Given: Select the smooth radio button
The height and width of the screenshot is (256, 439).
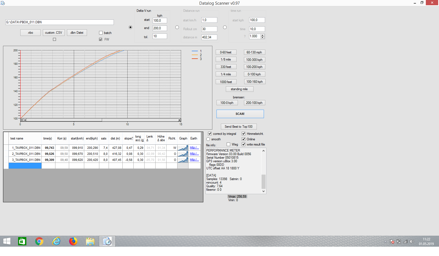Looking at the screenshot, I should tap(208, 139).
